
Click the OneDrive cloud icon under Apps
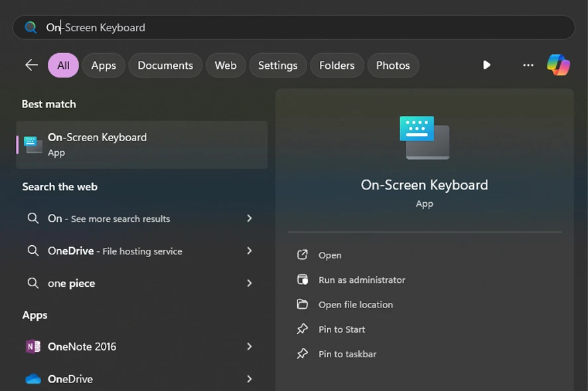[33, 379]
